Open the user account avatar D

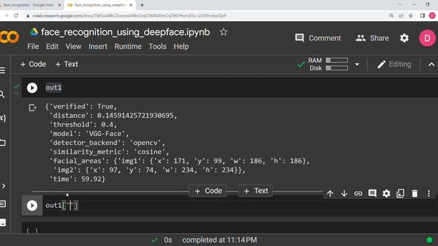coord(427,38)
